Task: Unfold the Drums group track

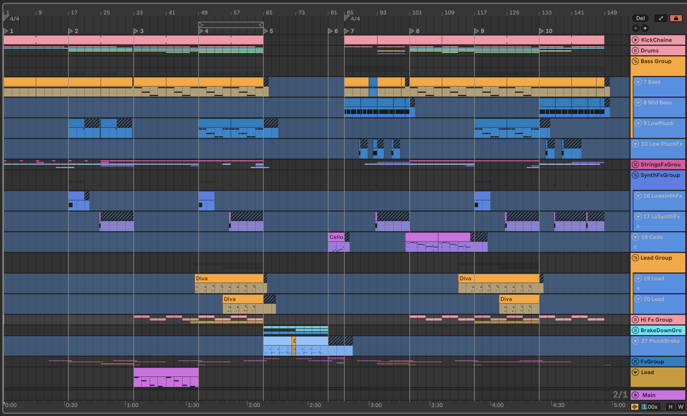Action: [635, 51]
